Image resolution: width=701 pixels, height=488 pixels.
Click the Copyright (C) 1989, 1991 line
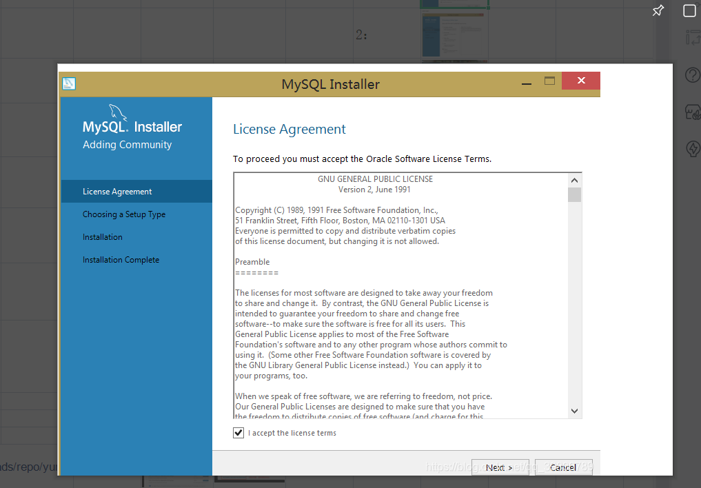click(x=336, y=210)
